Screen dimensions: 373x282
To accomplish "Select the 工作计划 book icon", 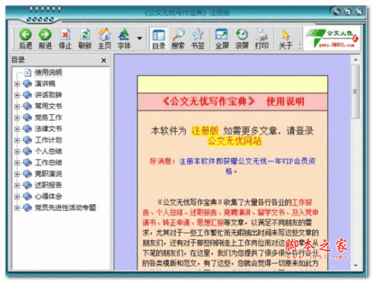I will (27, 140).
